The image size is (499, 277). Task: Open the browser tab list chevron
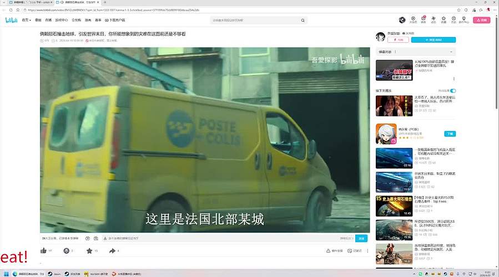pyautogui.click(x=4, y=2)
